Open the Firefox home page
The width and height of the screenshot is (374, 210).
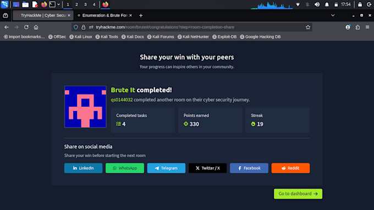coord(36,27)
